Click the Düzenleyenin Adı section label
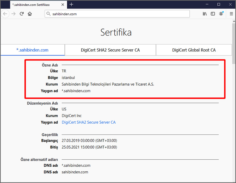This screenshot has width=236, height=183. click(x=42, y=103)
